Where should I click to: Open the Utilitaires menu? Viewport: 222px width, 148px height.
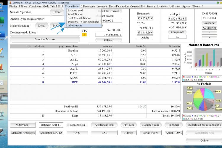coord(175,7)
